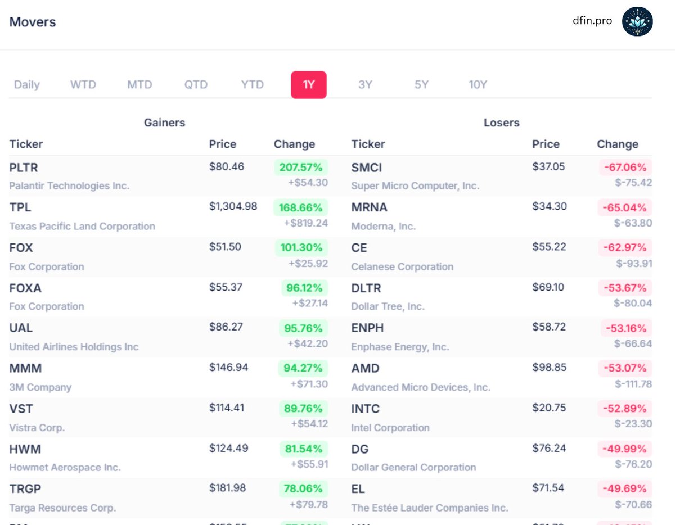Select the MRNA Moderna row
The height and width of the screenshot is (525, 675).
coord(370,207)
